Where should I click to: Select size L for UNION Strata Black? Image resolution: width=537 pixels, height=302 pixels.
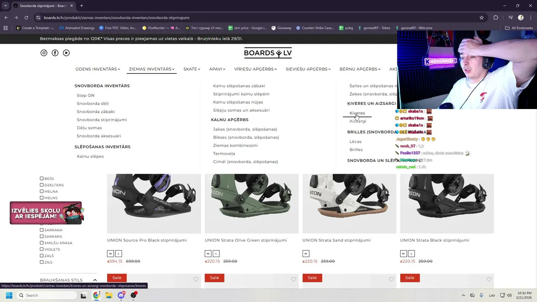[412, 254]
